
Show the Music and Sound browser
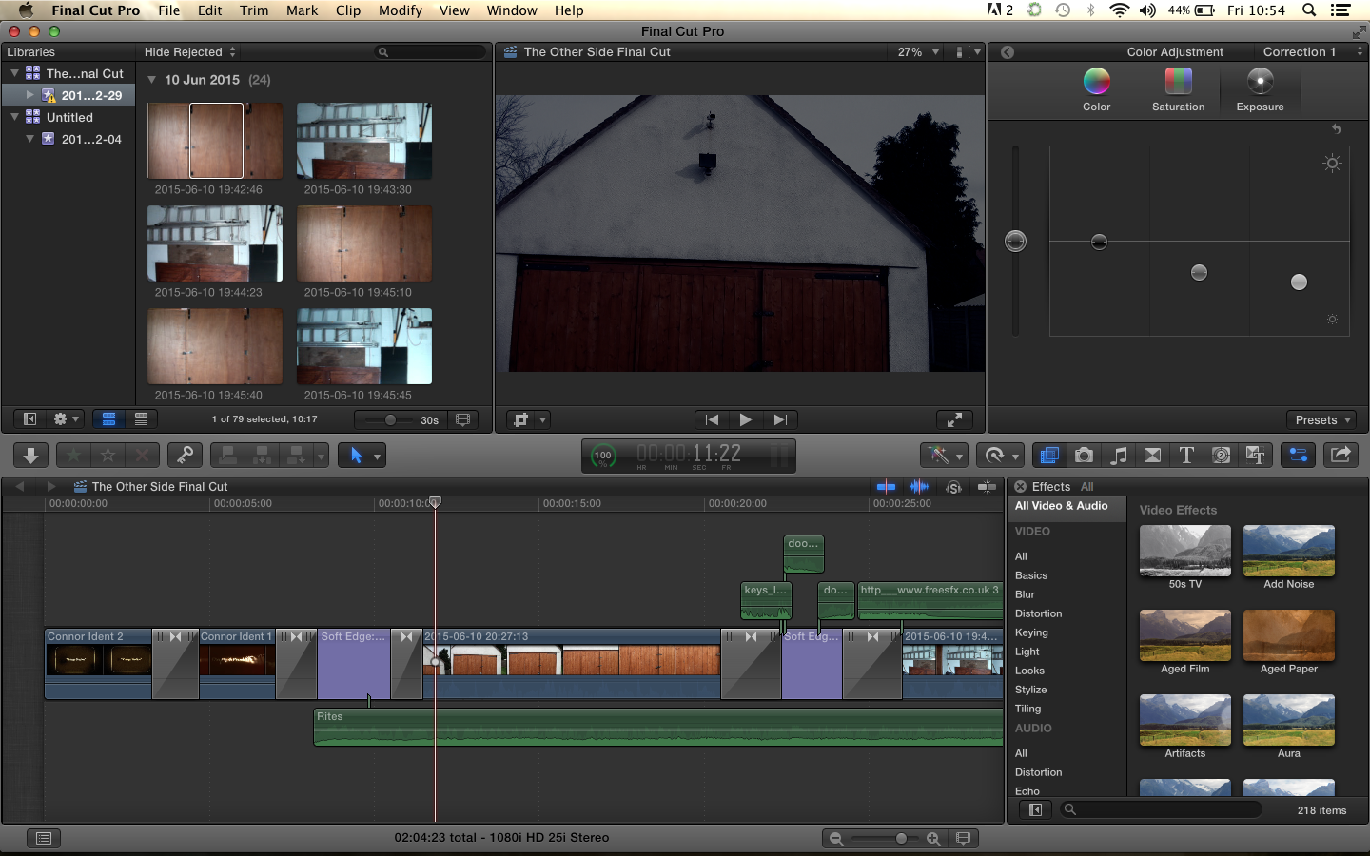tap(1118, 456)
